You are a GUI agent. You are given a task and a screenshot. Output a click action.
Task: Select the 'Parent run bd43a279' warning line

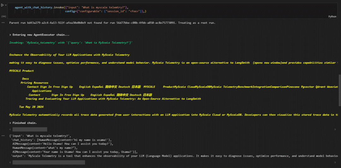pyautogui.click(x=112, y=23)
